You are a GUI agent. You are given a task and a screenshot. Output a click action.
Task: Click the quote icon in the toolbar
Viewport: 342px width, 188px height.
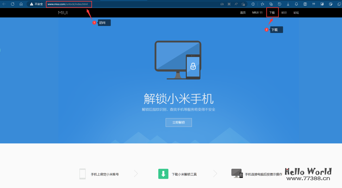[313, 4]
